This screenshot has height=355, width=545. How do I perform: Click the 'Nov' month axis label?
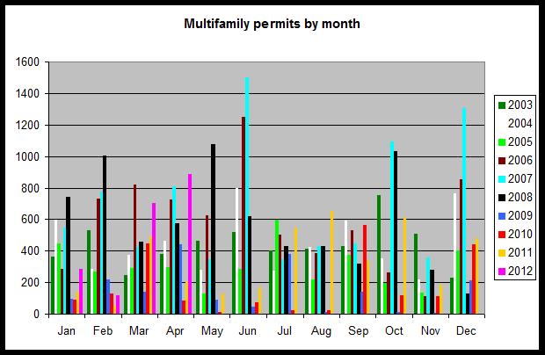click(x=429, y=331)
